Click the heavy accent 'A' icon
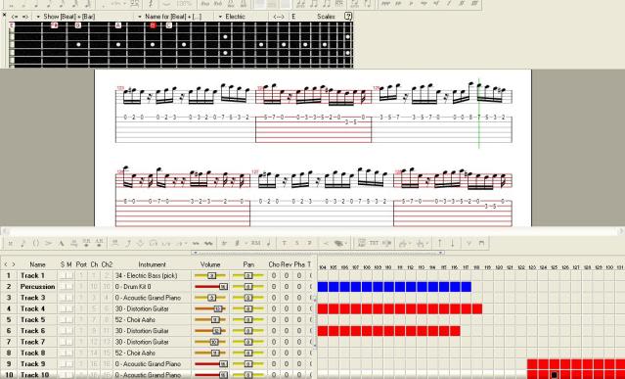The image size is (625, 379). [x=62, y=243]
